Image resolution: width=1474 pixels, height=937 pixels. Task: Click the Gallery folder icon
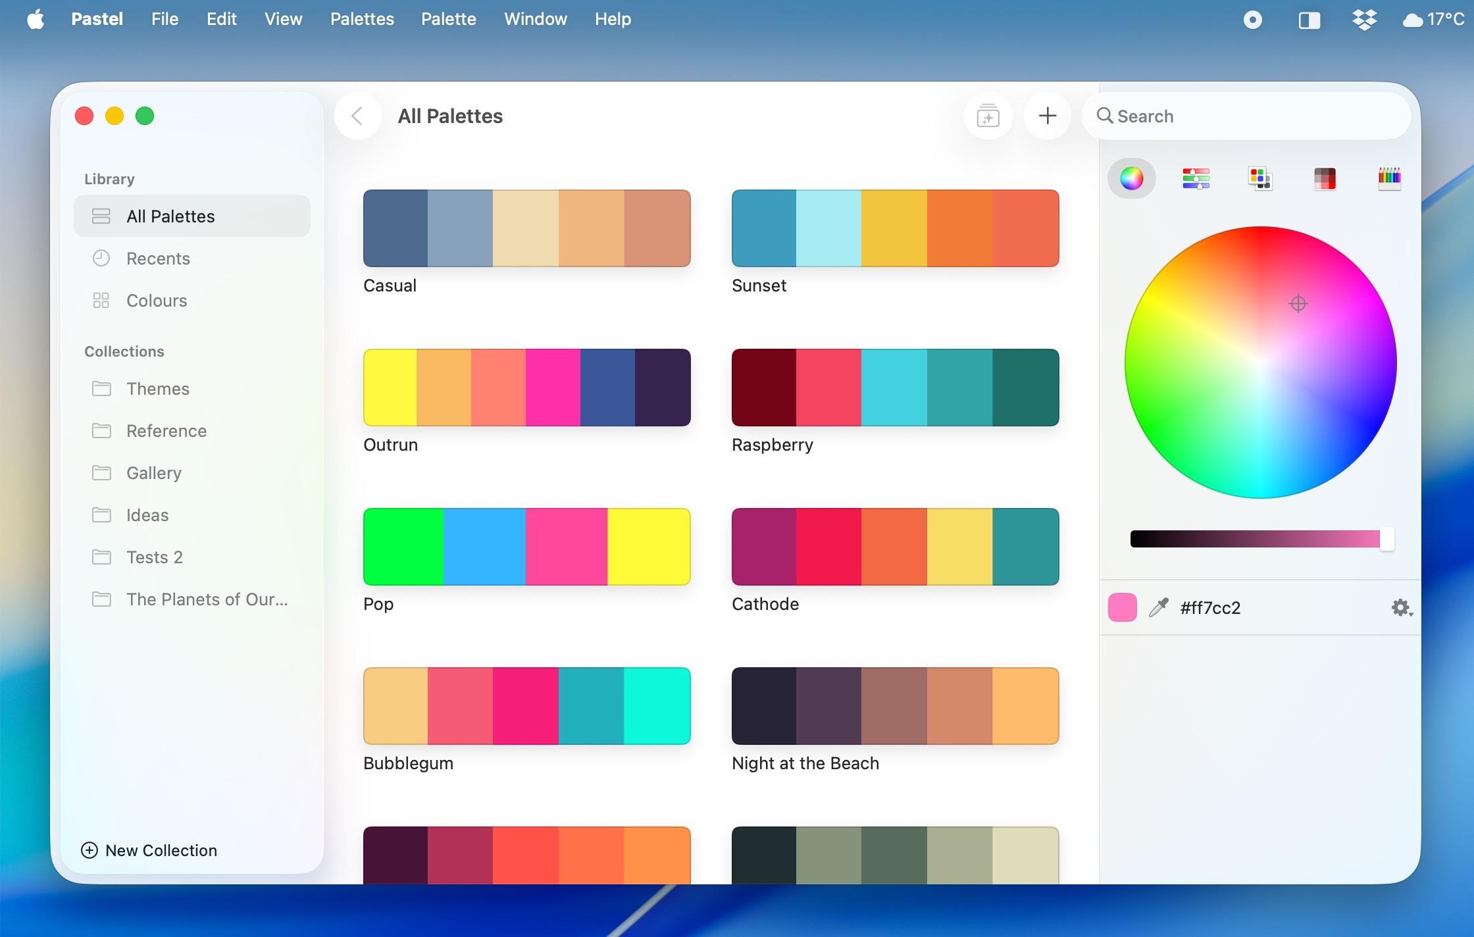pos(101,472)
